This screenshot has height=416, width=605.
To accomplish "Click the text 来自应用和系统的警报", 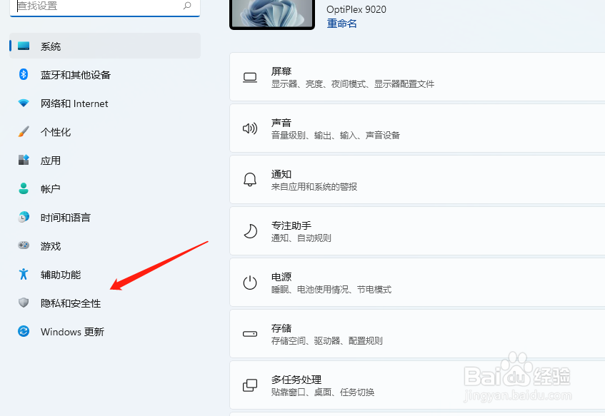I will (314, 187).
